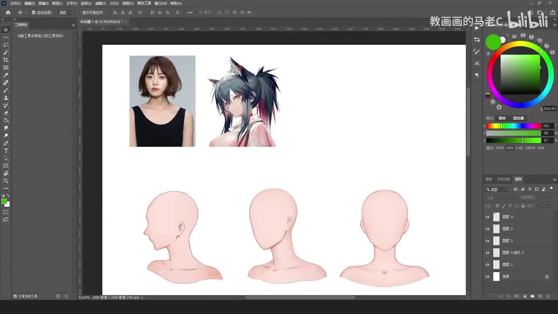Image resolution: width=558 pixels, height=314 pixels.
Task: Open the 图像(I) menu
Action: (x=43, y=3)
